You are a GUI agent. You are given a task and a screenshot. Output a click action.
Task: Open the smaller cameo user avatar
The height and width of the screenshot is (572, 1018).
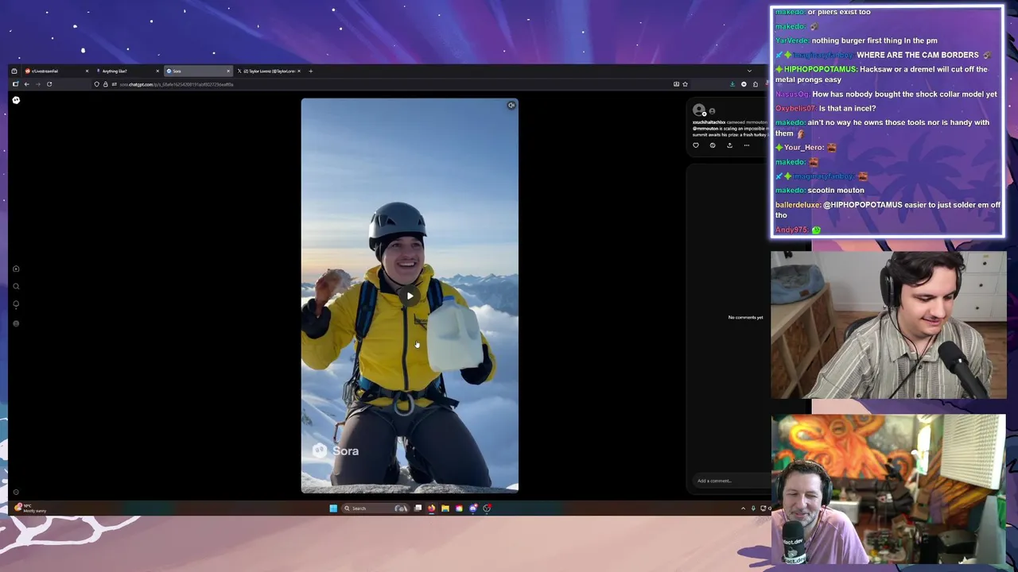pos(712,111)
